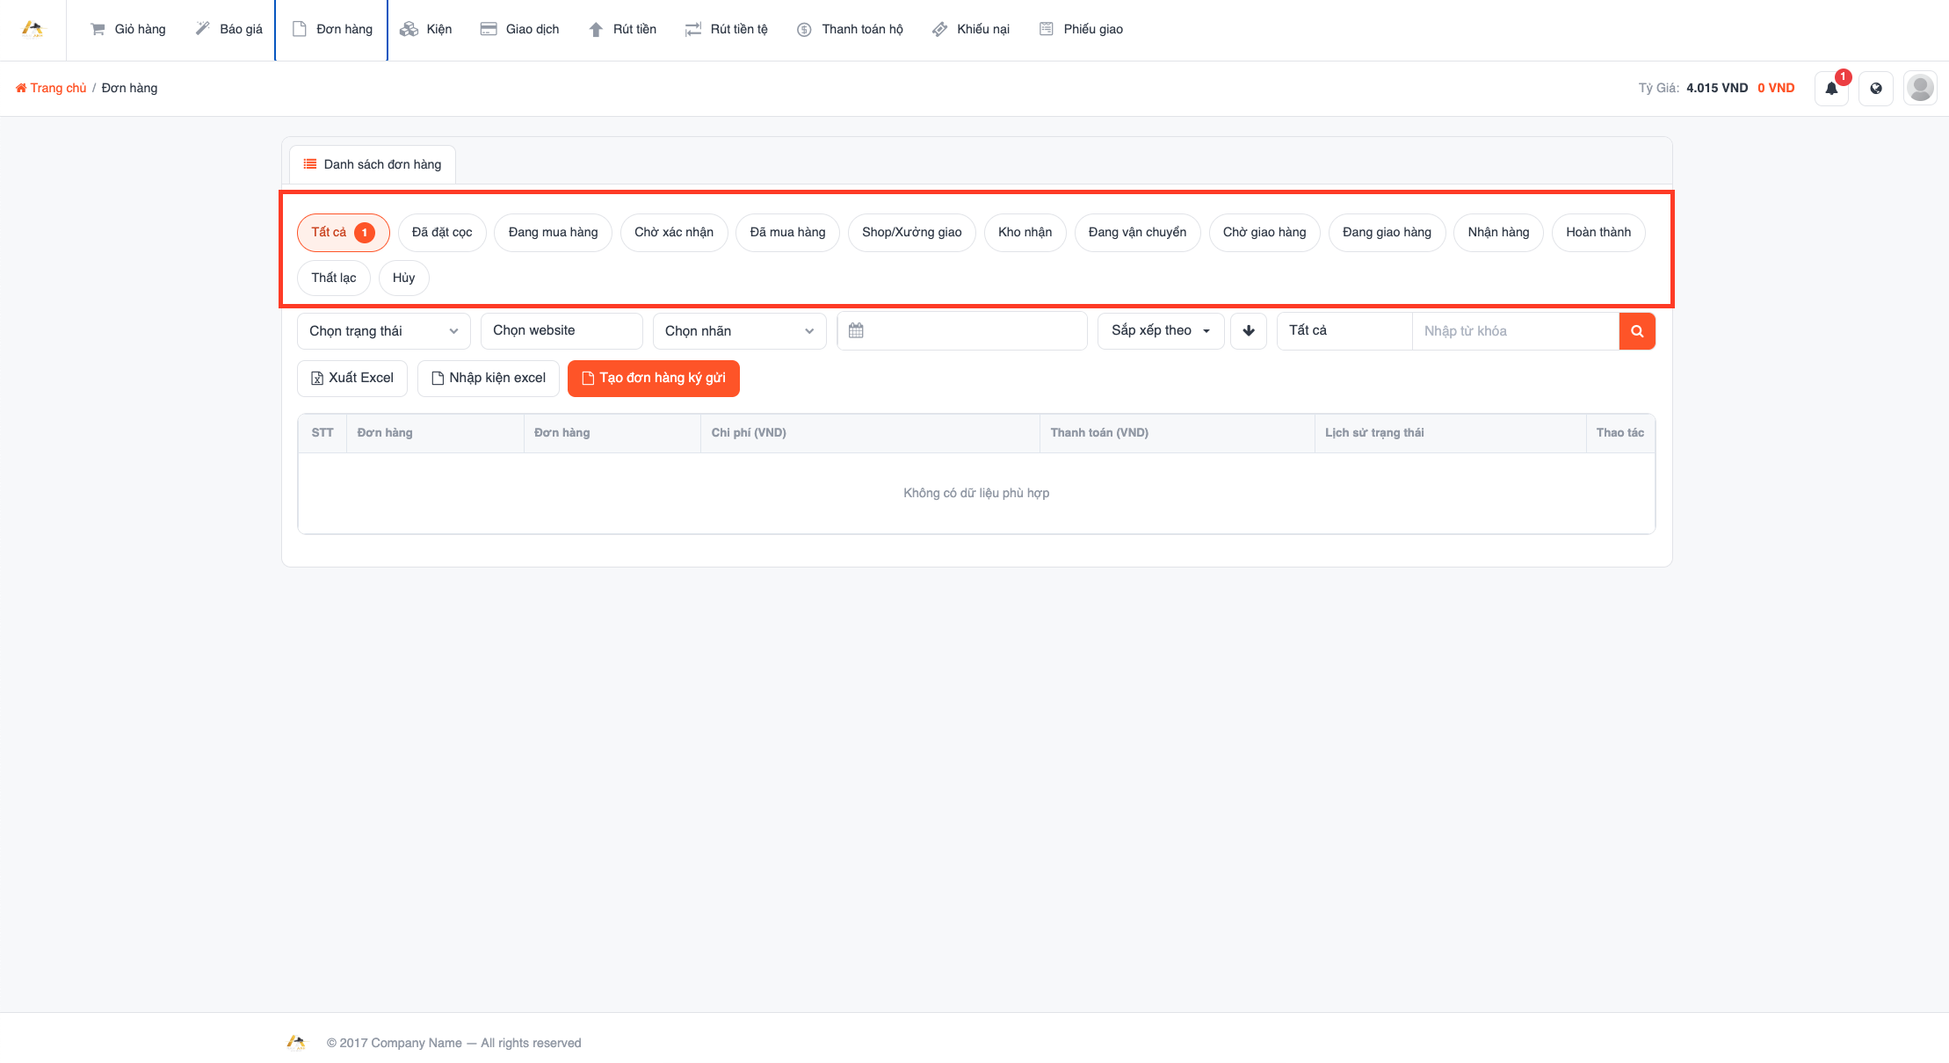Viewport: 1949px width, 1063px height.
Task: Click the Xuất Excel button
Action: 352,379
